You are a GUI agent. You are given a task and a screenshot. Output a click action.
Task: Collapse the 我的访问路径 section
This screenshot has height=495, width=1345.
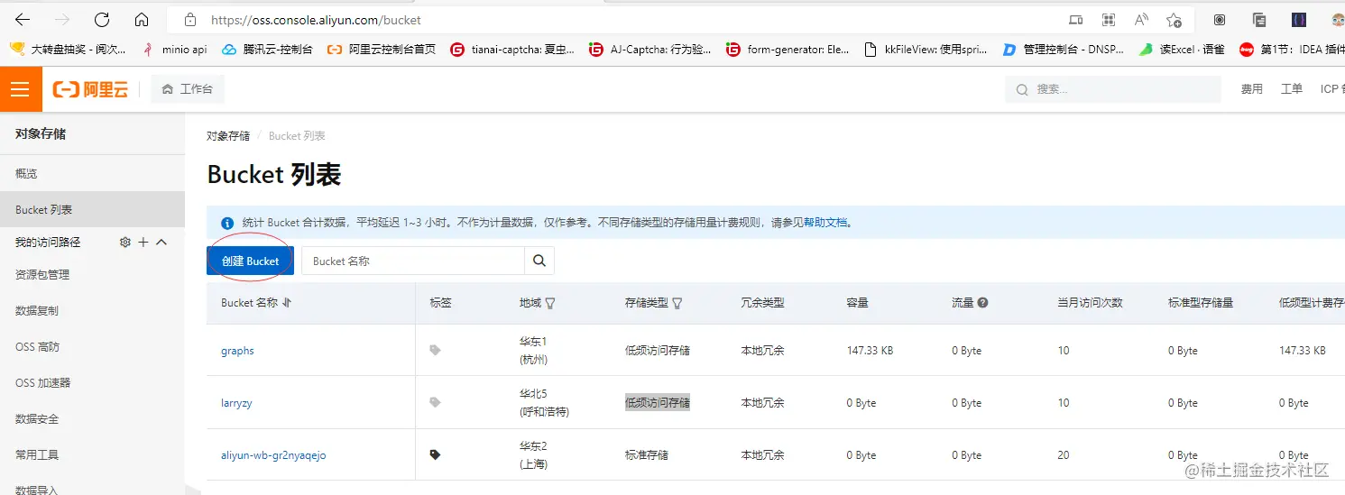[x=161, y=242]
